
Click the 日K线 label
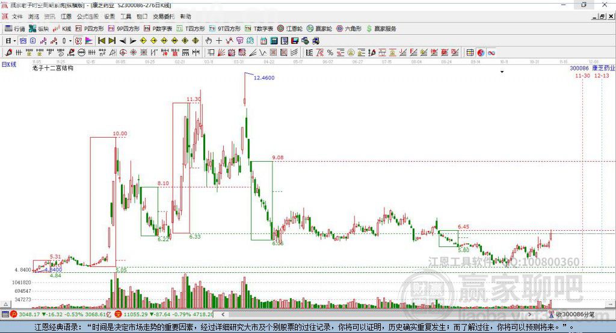(x=8, y=65)
